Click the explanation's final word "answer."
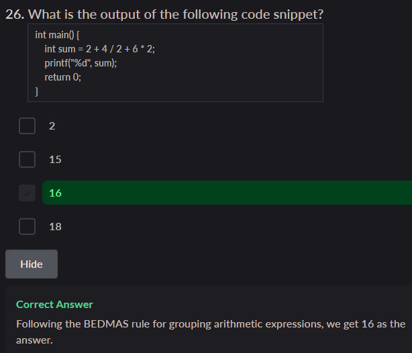412x353 pixels. pos(34,340)
